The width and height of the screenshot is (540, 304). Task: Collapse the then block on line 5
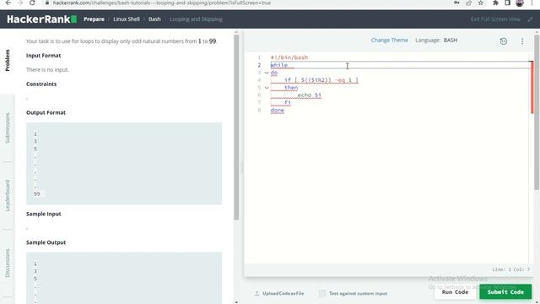[x=267, y=88]
